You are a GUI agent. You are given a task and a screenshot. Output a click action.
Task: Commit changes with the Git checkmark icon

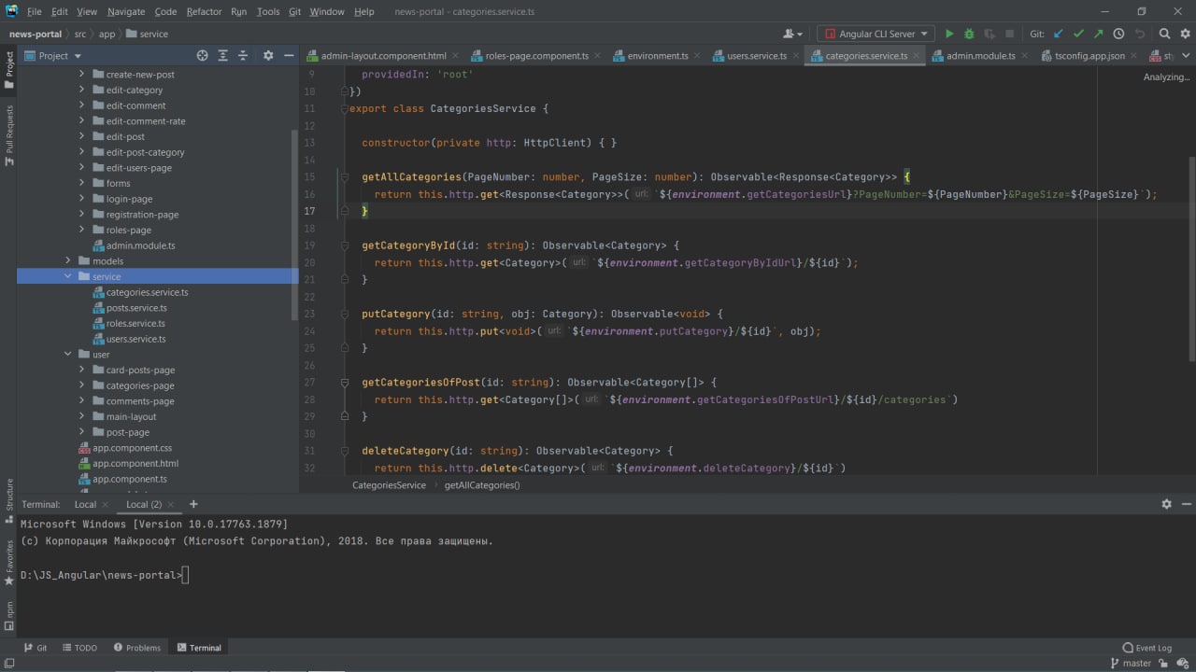tap(1078, 34)
